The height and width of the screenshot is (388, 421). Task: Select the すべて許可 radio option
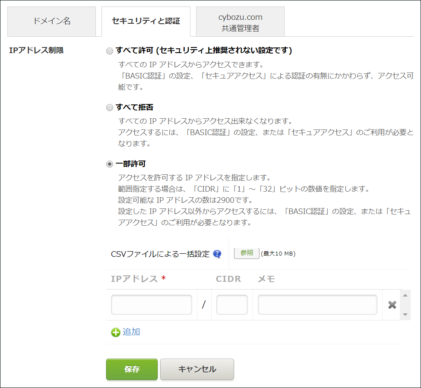point(110,51)
